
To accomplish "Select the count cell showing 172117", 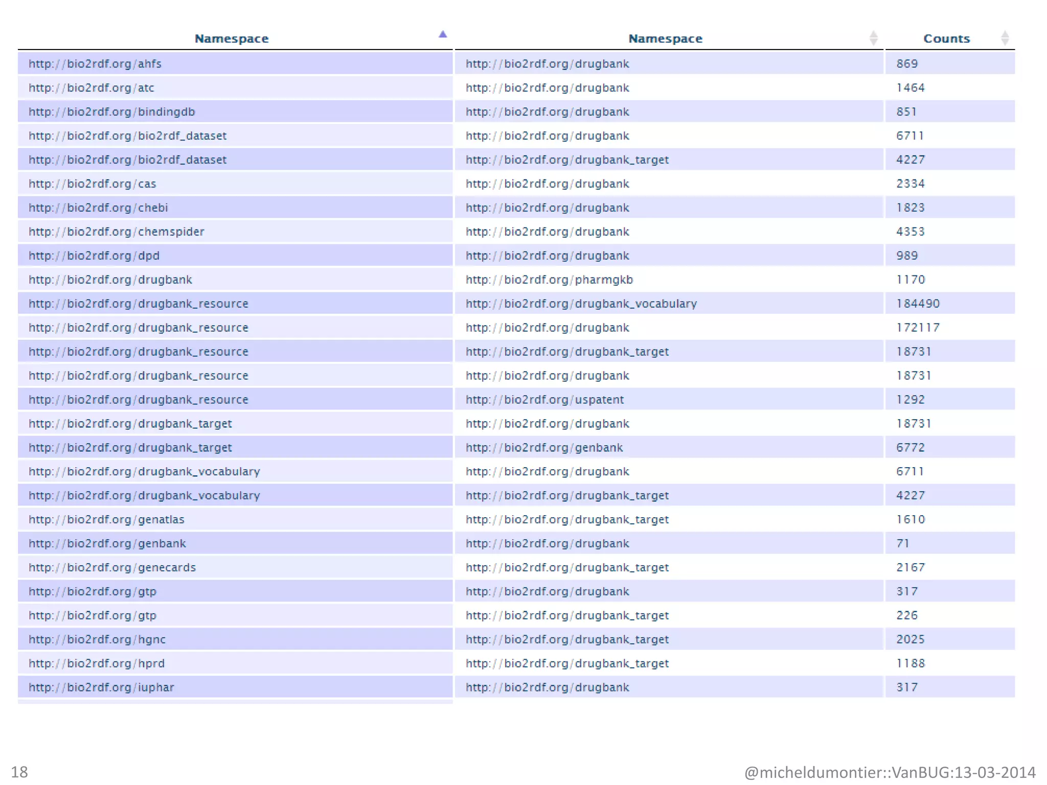I will click(918, 328).
